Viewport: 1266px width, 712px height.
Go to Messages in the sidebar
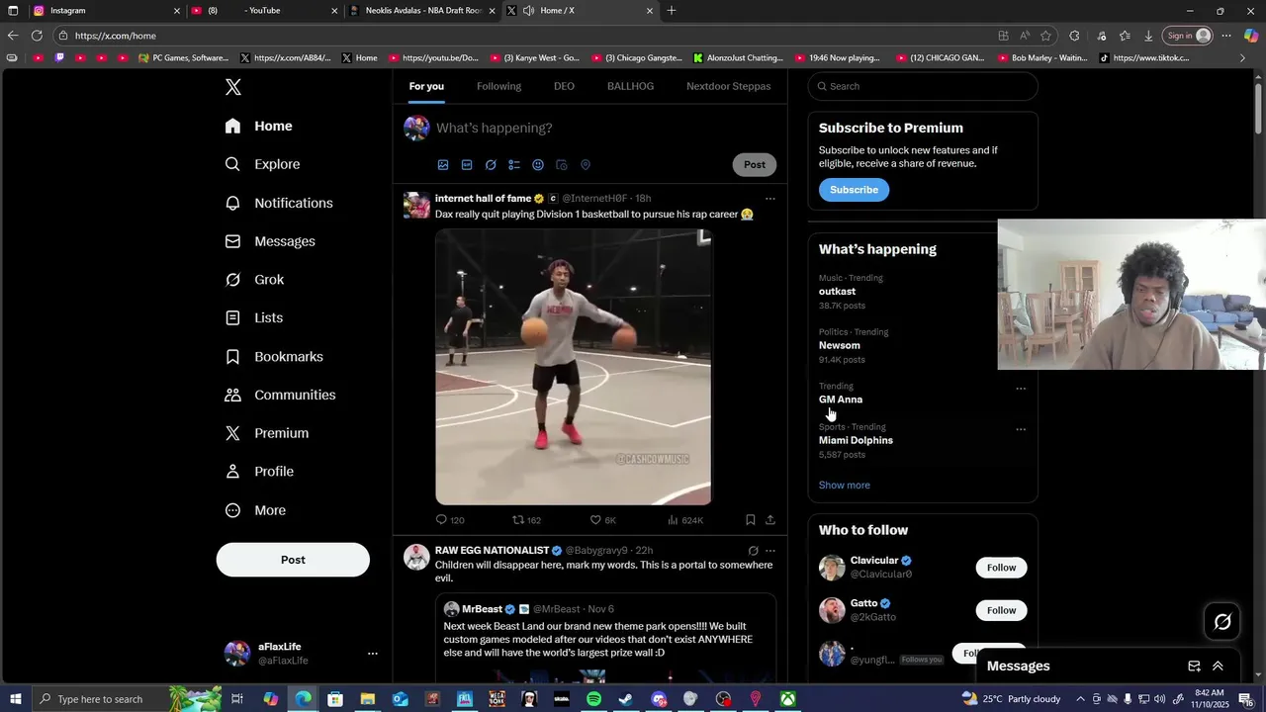pyautogui.click(x=270, y=241)
